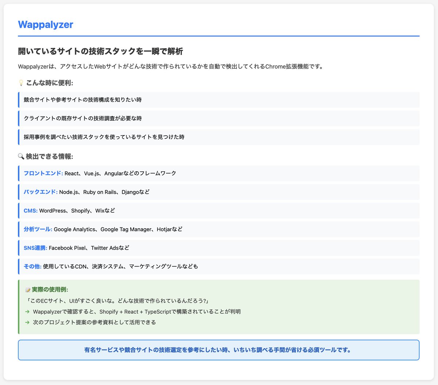Click the こんな時に便利 subheading

point(50,83)
